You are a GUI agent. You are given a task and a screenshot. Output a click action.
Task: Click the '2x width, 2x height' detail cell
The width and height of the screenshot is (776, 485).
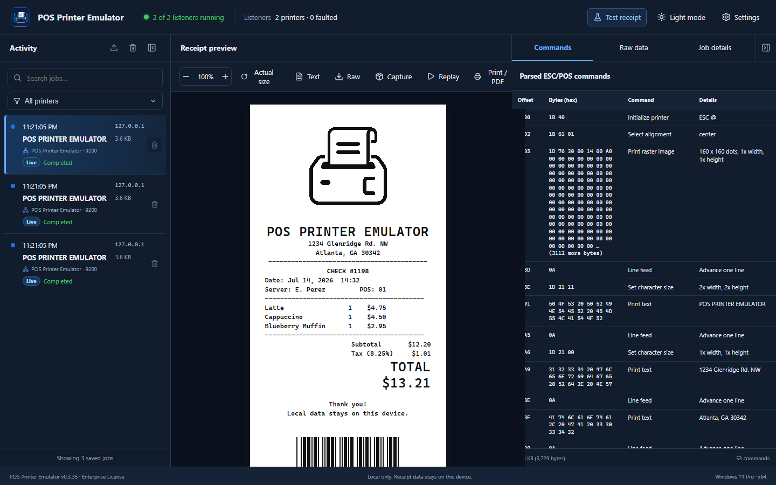pyautogui.click(x=724, y=287)
